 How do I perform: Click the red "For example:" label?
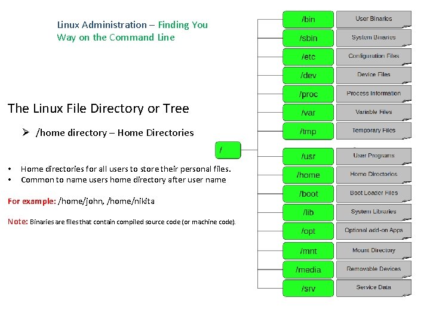tap(32, 202)
